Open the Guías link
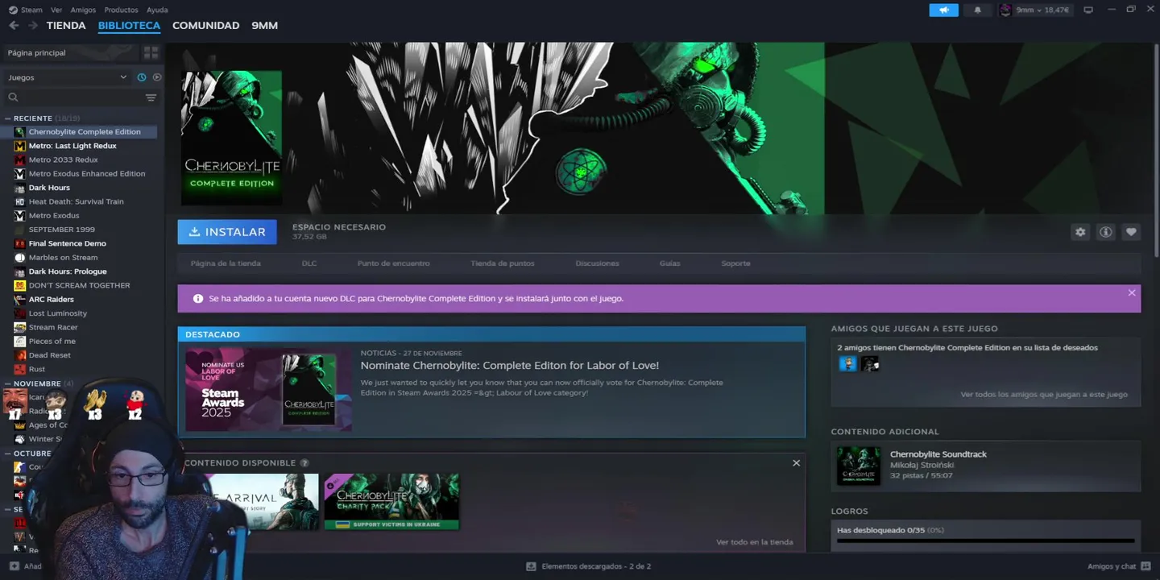This screenshot has height=580, width=1160. tap(669, 263)
